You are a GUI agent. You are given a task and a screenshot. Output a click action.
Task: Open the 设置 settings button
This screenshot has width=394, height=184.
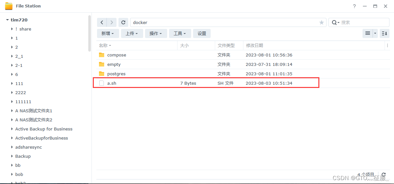(202, 33)
